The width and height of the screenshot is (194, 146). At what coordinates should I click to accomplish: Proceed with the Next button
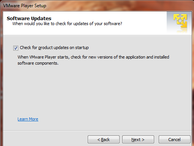point(138,140)
